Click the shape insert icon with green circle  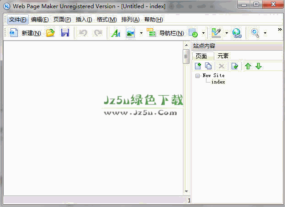tap(193, 33)
